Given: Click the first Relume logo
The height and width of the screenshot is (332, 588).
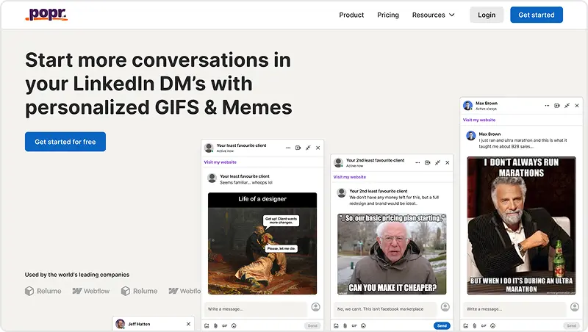Looking at the screenshot, I should click(43, 291).
